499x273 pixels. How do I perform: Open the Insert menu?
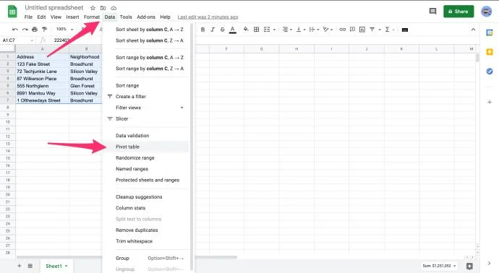[x=72, y=17]
